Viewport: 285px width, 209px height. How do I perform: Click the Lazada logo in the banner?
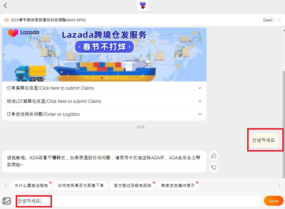(x=24, y=33)
